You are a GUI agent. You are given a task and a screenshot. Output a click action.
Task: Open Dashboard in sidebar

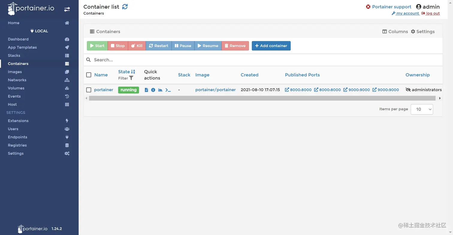(x=39, y=39)
